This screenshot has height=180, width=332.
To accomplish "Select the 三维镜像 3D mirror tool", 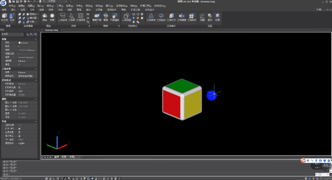I will click(181, 17).
